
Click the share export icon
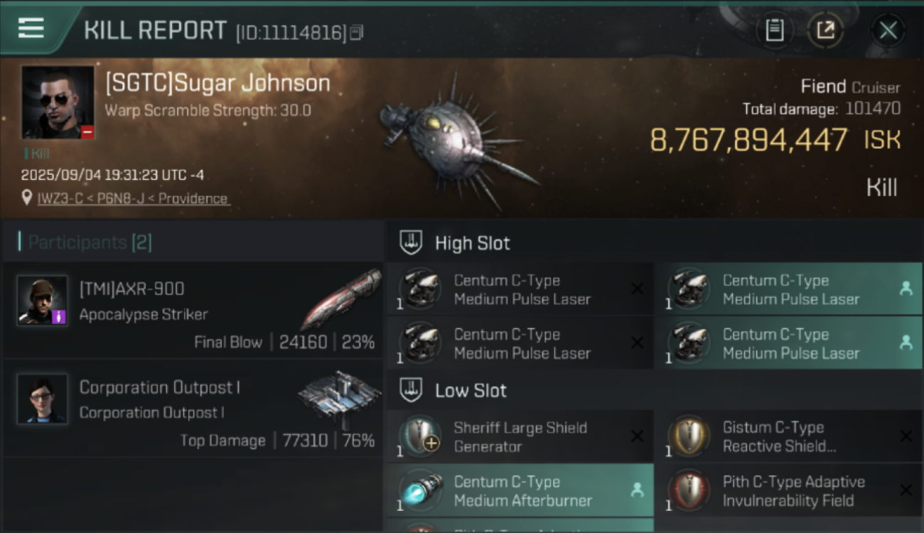pyautogui.click(x=825, y=31)
